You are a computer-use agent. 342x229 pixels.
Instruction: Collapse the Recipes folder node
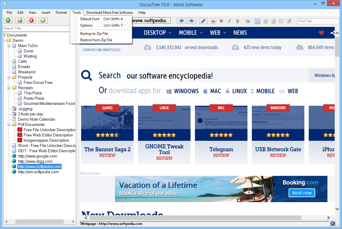(9, 88)
